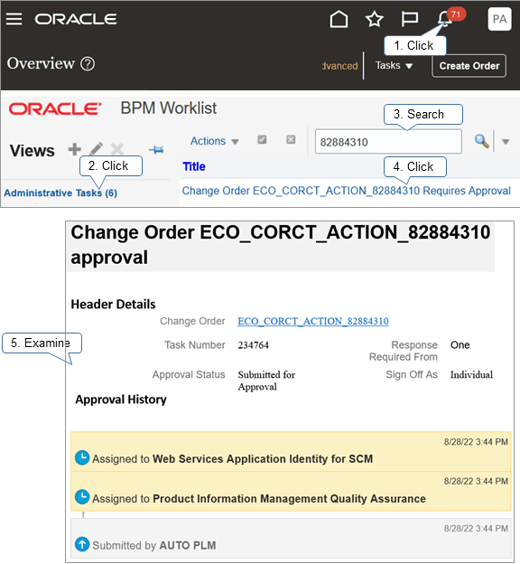Viewport: 520px width, 564px height.
Task: Click 'Submitted for Approval' status text
Action: tap(266, 381)
